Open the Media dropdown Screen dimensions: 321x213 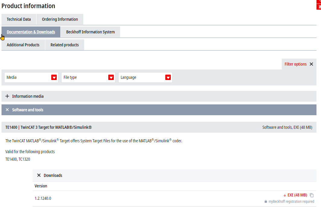31,77
